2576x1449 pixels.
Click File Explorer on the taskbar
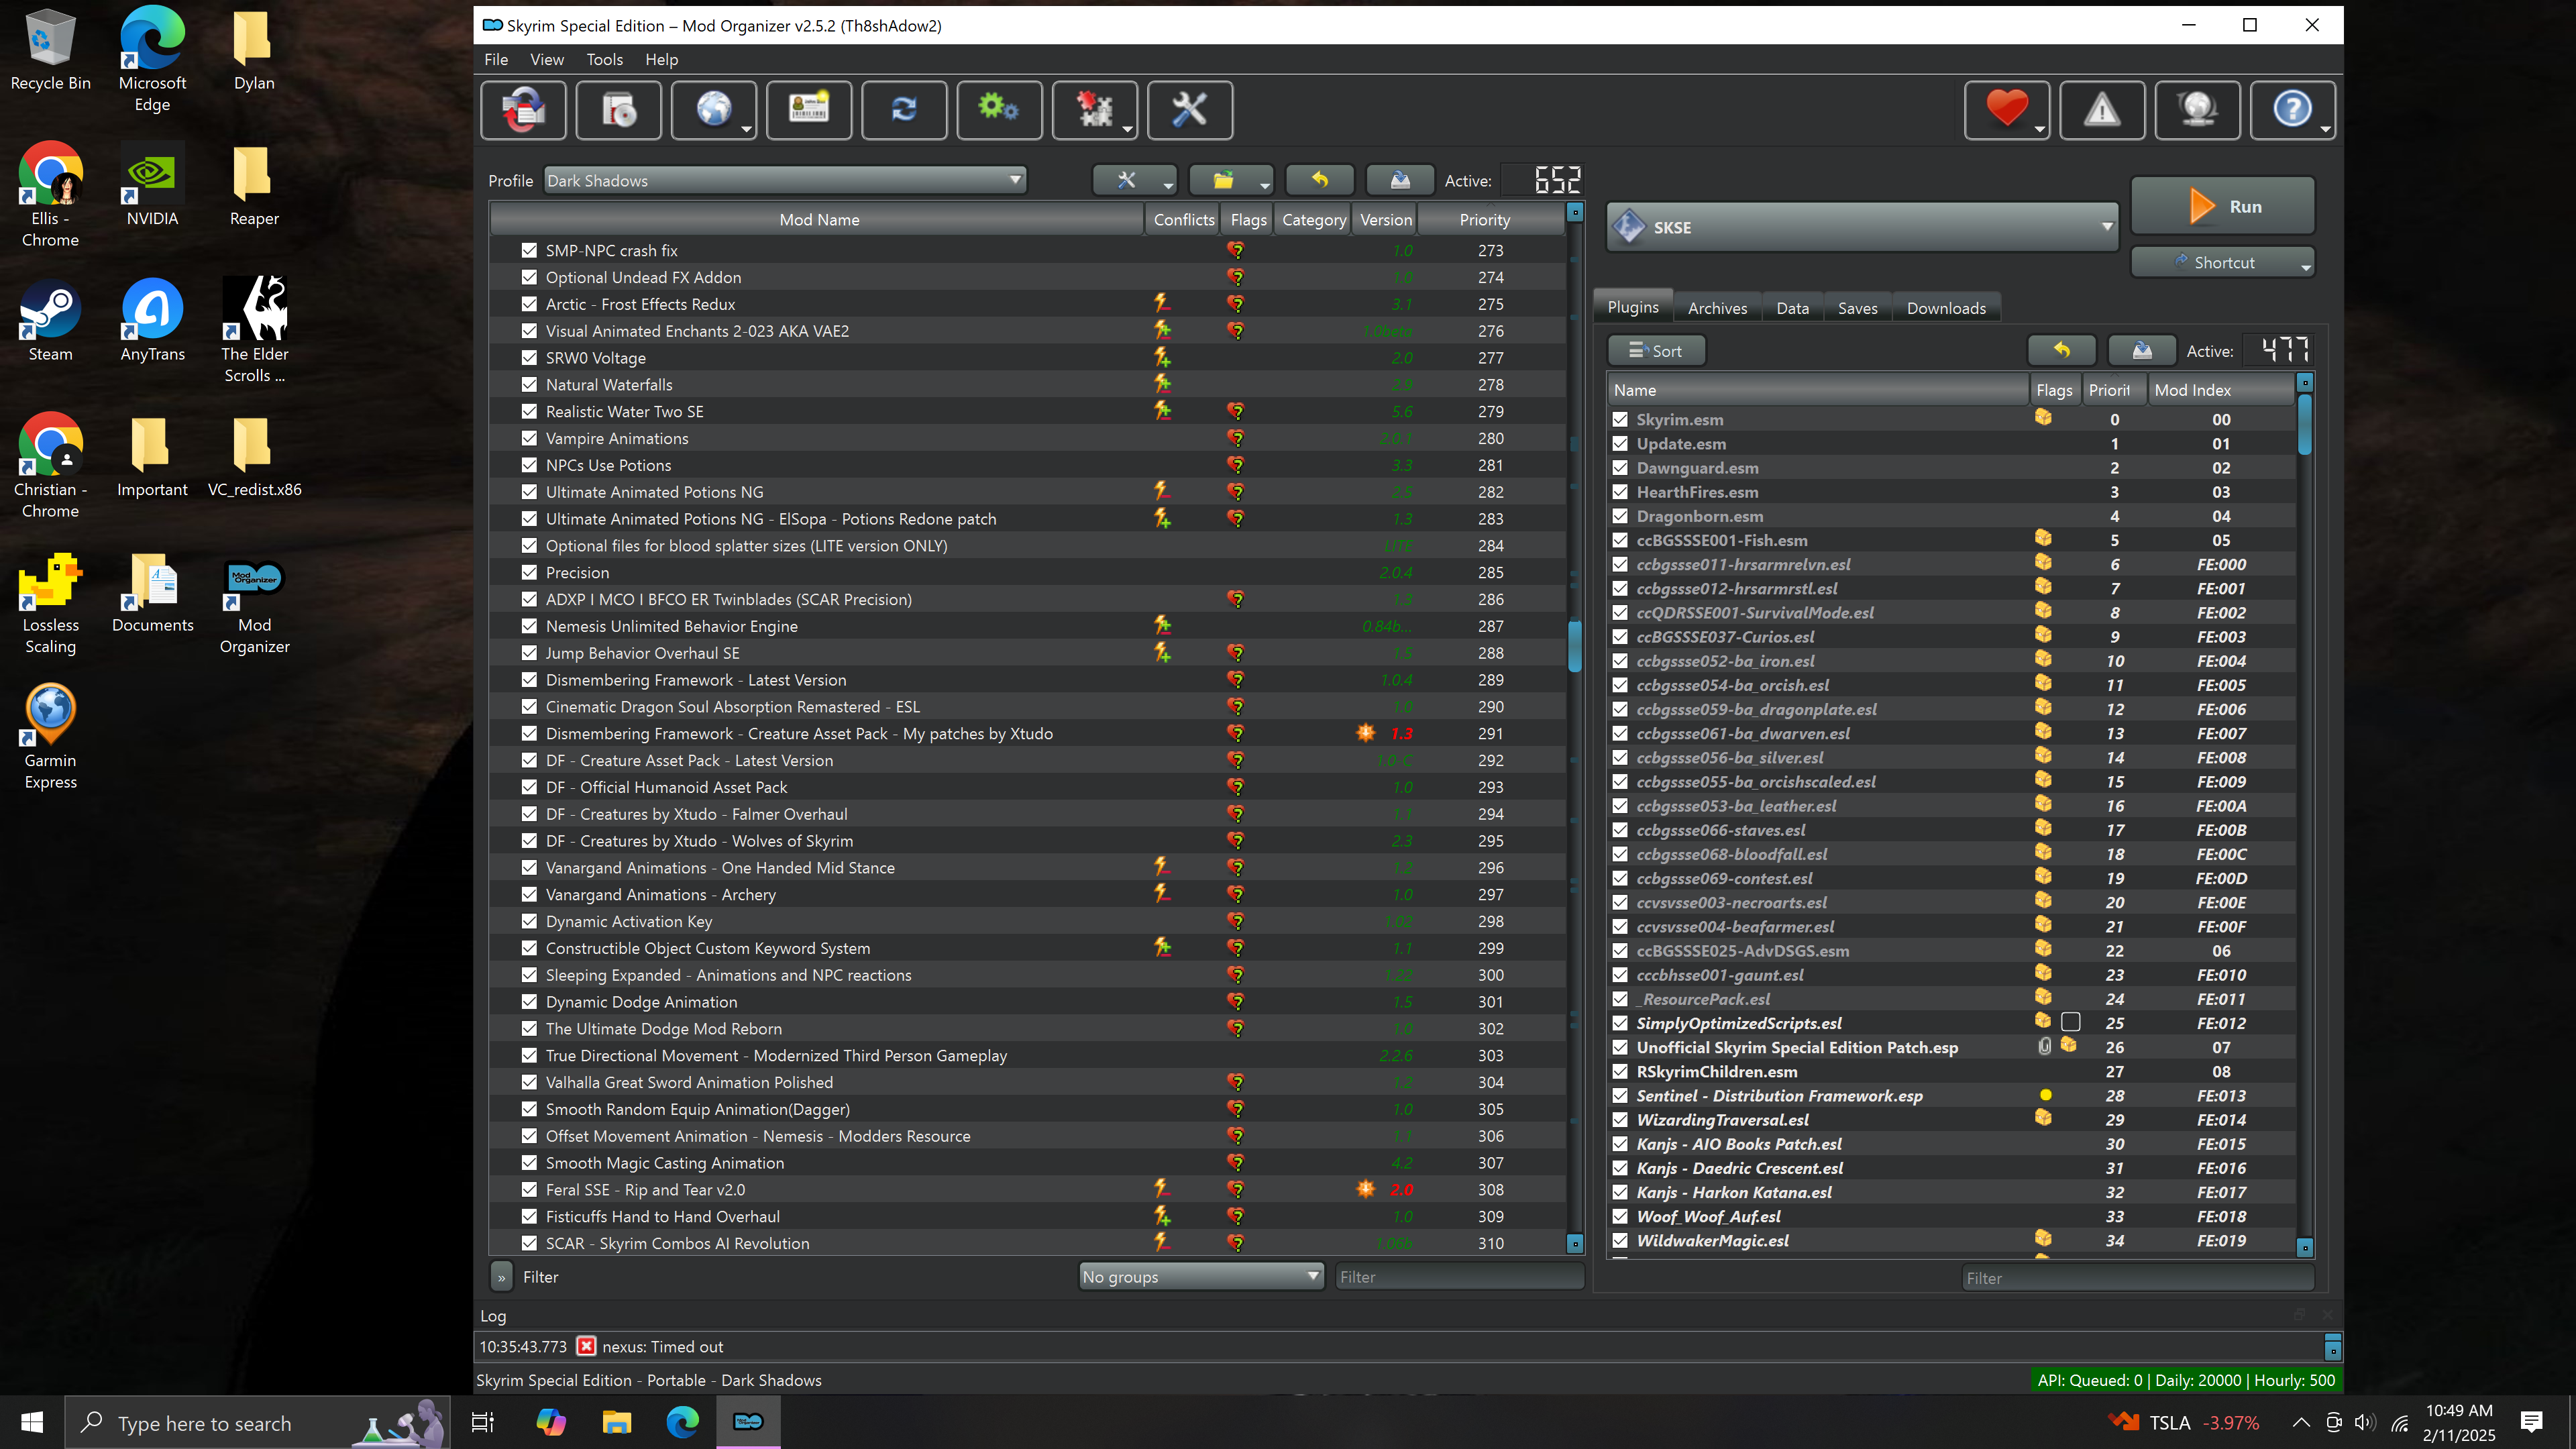coord(616,1422)
